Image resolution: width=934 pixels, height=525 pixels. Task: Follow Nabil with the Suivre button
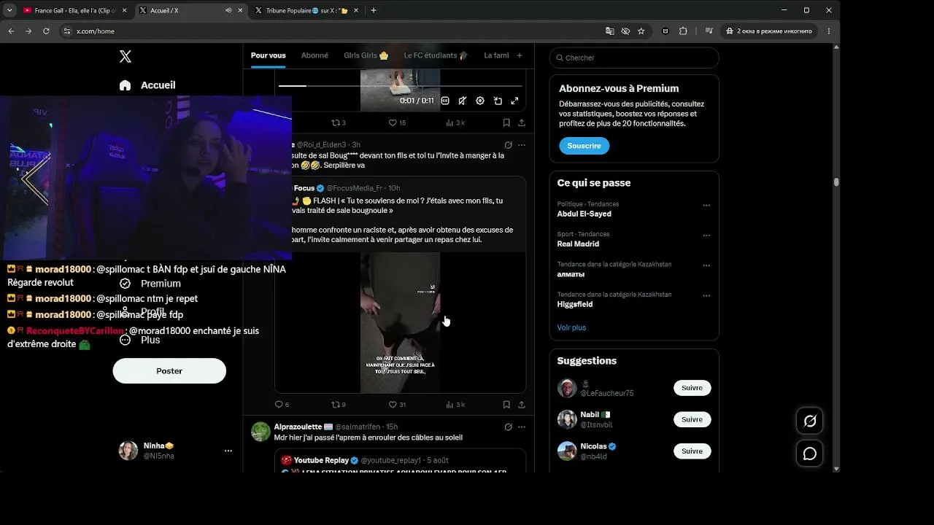point(692,419)
